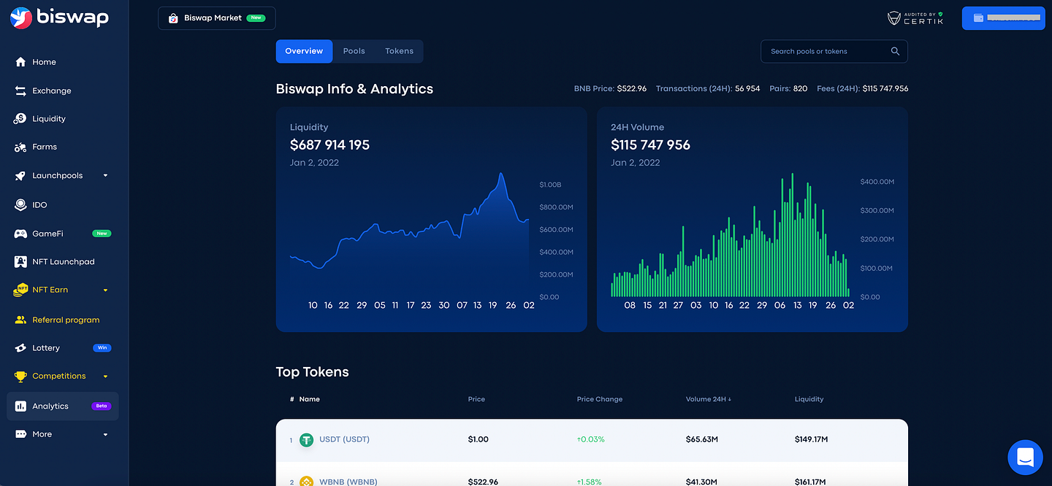This screenshot has width=1052, height=486.
Task: Click the ↑0.03% price change
Action: pyautogui.click(x=590, y=439)
